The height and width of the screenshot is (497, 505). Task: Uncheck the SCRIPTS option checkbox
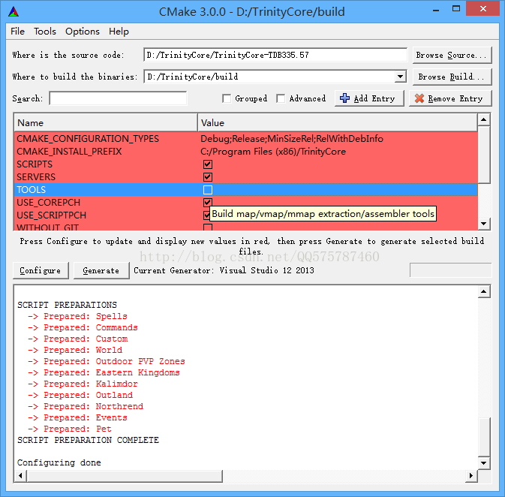208,164
